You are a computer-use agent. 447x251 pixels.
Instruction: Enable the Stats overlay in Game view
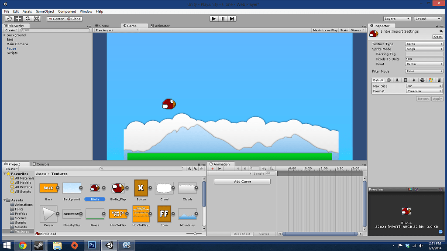[344, 30]
